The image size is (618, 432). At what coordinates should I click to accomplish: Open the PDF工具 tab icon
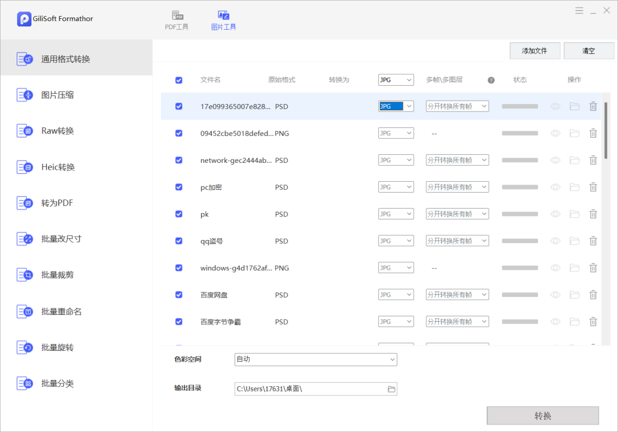pos(176,15)
